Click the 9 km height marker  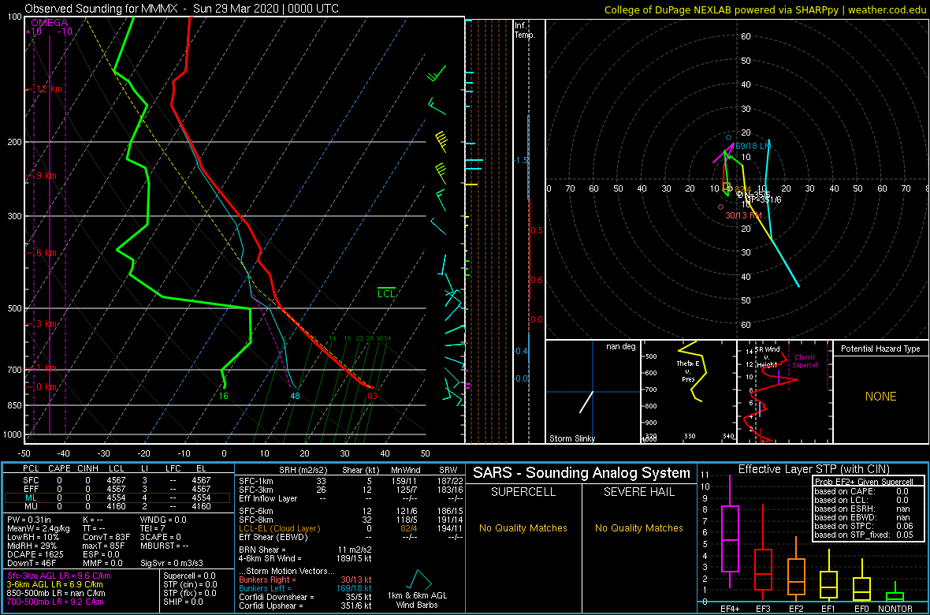(46, 177)
